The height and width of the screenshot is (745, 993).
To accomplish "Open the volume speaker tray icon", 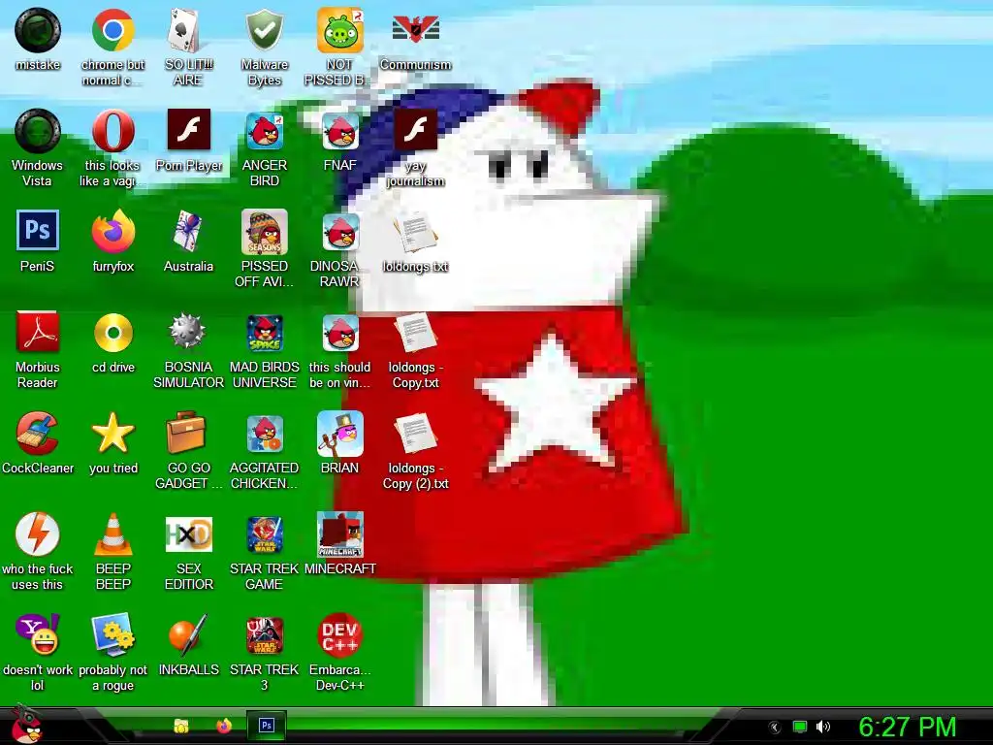I will click(x=822, y=727).
